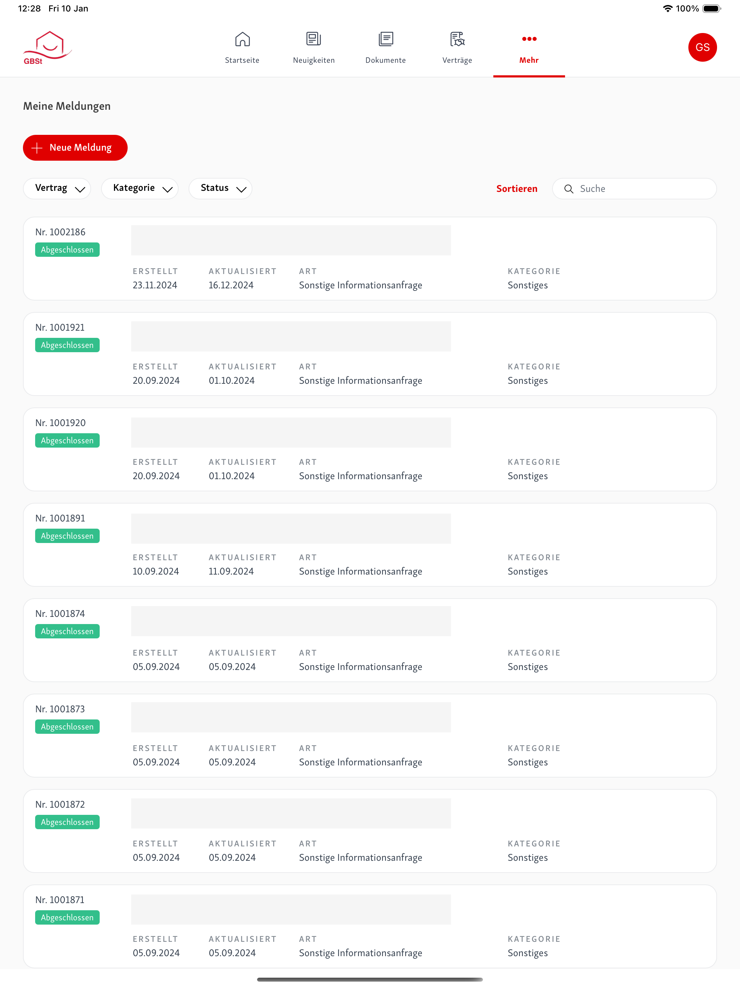This screenshot has height=987, width=740.
Task: Tap the plus icon in Neue Meldung
Action: [x=37, y=148]
